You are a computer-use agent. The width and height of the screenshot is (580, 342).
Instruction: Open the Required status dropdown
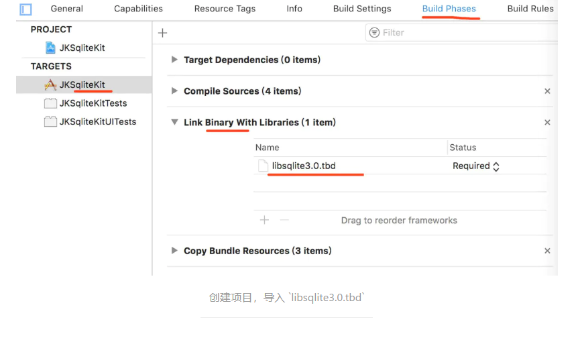click(x=477, y=166)
